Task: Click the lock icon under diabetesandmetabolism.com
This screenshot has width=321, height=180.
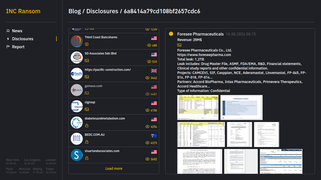Action: pyautogui.click(x=87, y=125)
